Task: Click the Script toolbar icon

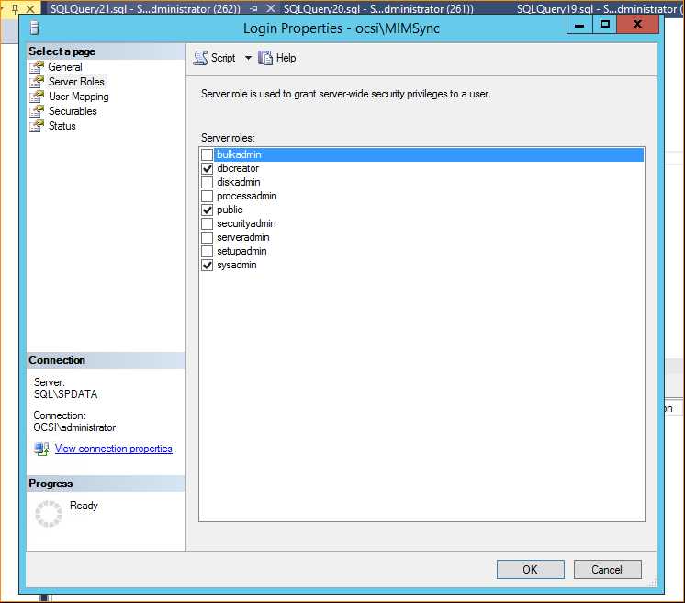Action: pos(200,58)
